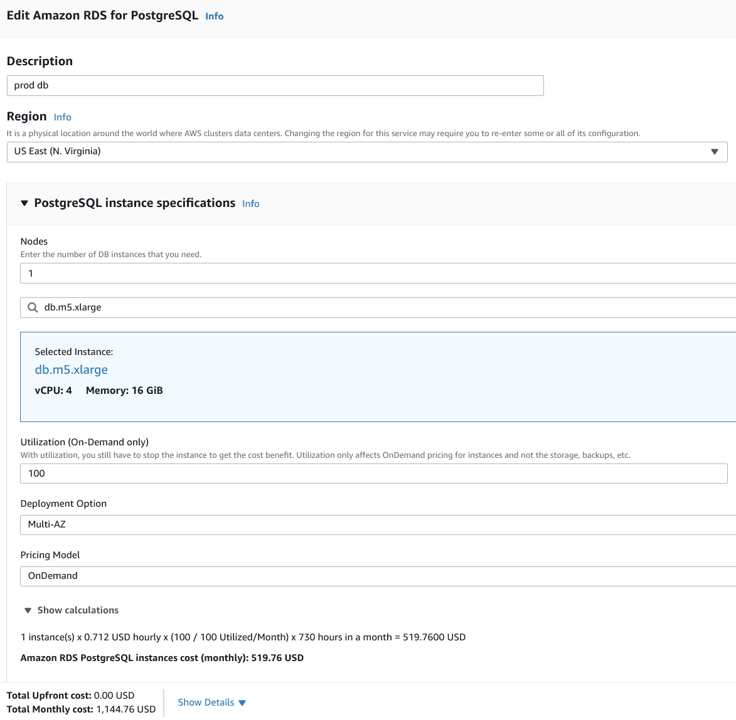Open the Region selector showing US East
Screen dimensions: 736x720
pos(366,152)
